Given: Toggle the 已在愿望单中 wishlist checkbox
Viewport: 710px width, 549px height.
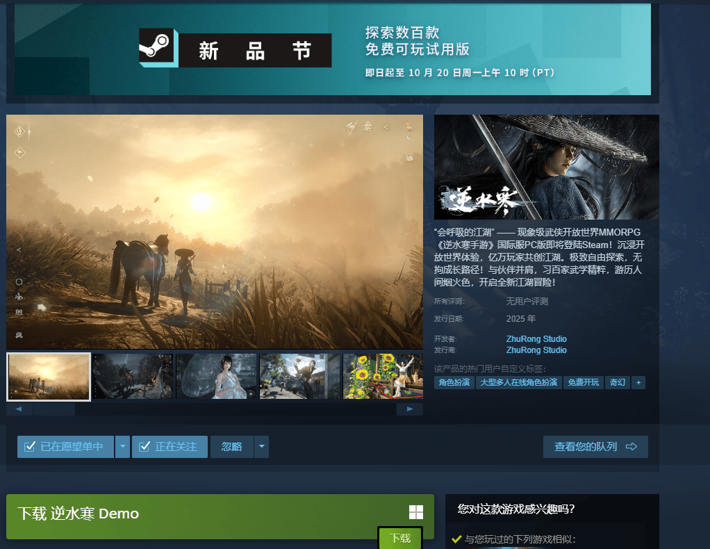Looking at the screenshot, I should 30,447.
